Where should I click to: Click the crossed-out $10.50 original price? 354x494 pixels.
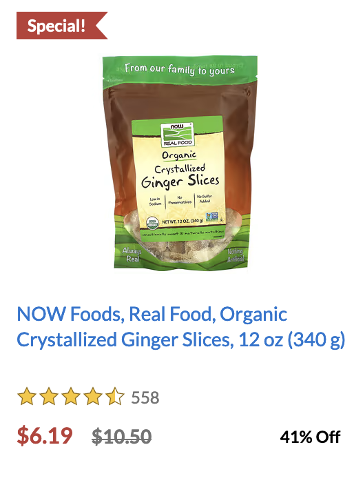[x=122, y=437]
